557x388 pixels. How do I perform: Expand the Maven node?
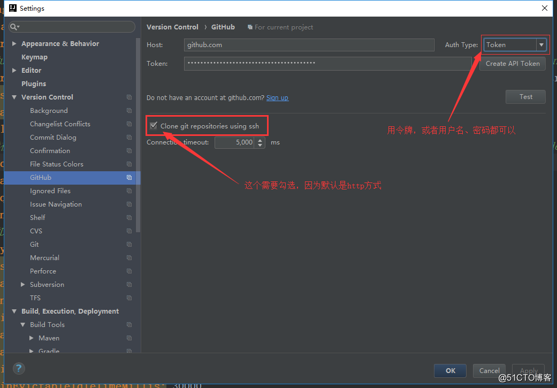click(x=32, y=338)
